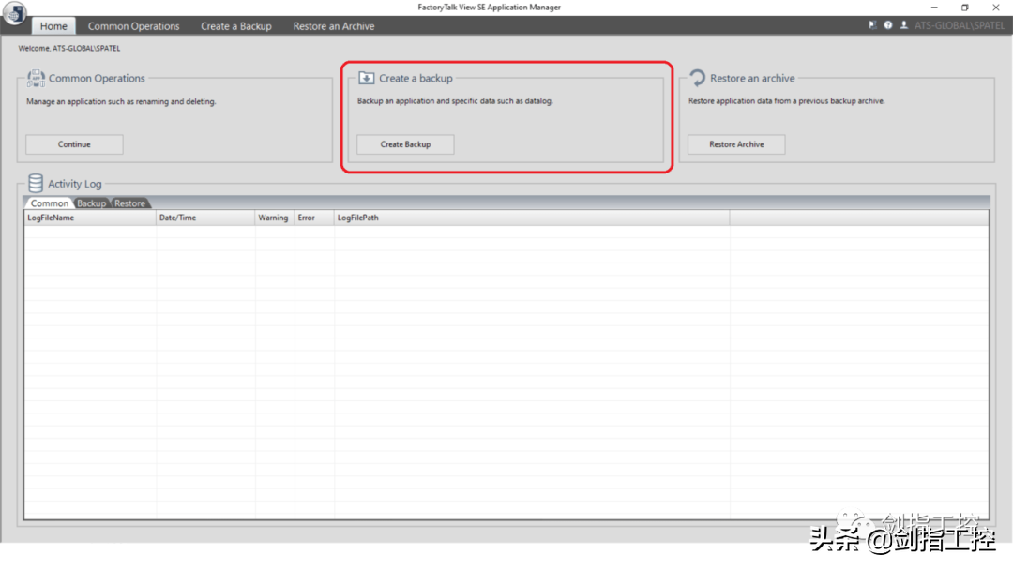Viewport: 1013px width, 570px height.
Task: Click the Restore an archive arrow icon
Action: pos(697,78)
